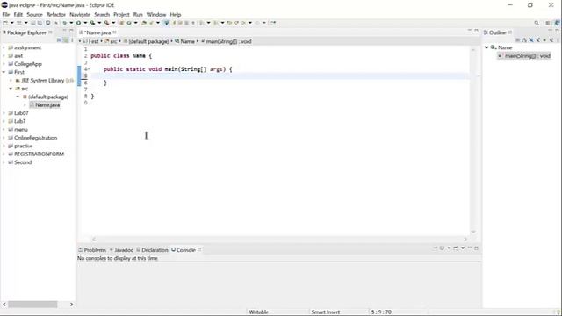
Task: Click the Pin Editor icon at toolbar end
Action: (x=273, y=23)
